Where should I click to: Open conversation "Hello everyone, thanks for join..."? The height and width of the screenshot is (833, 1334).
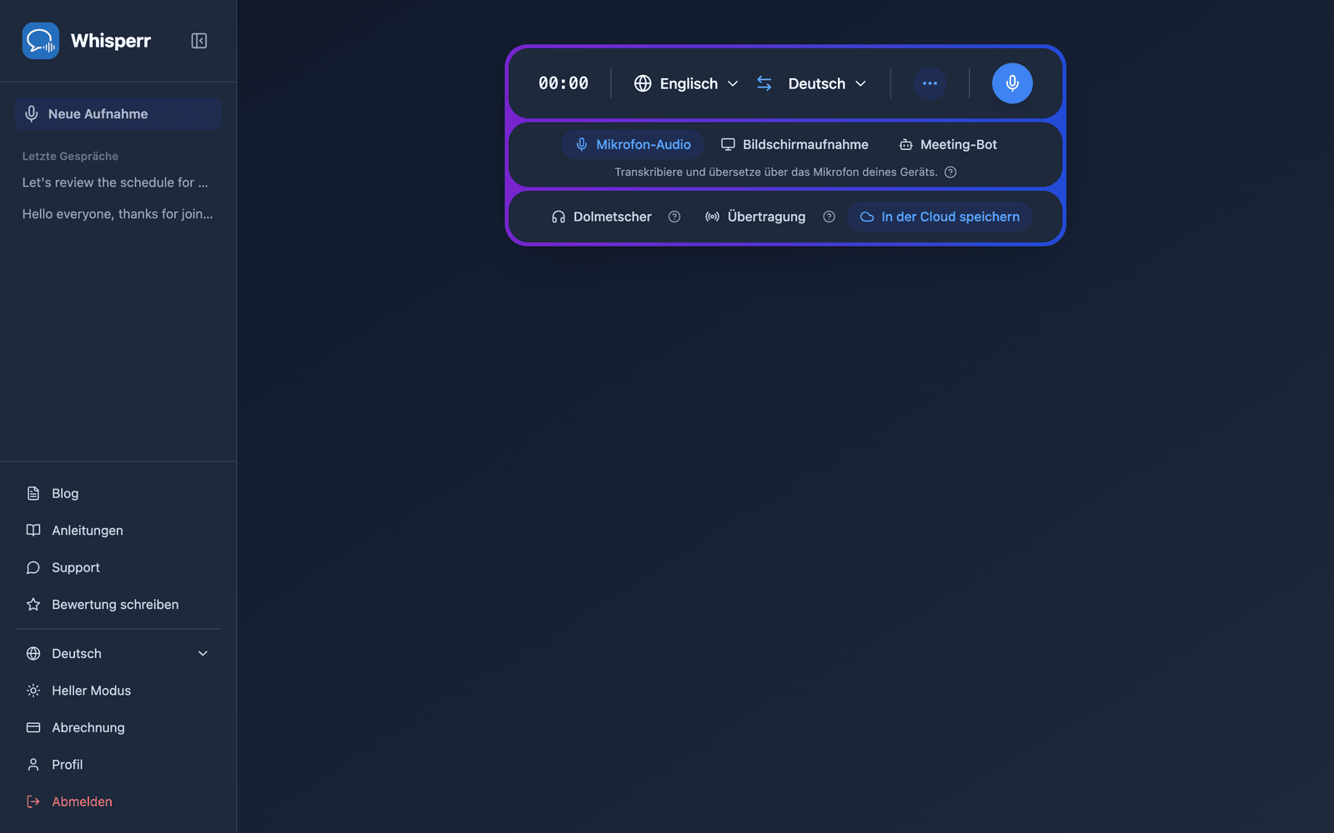(118, 214)
